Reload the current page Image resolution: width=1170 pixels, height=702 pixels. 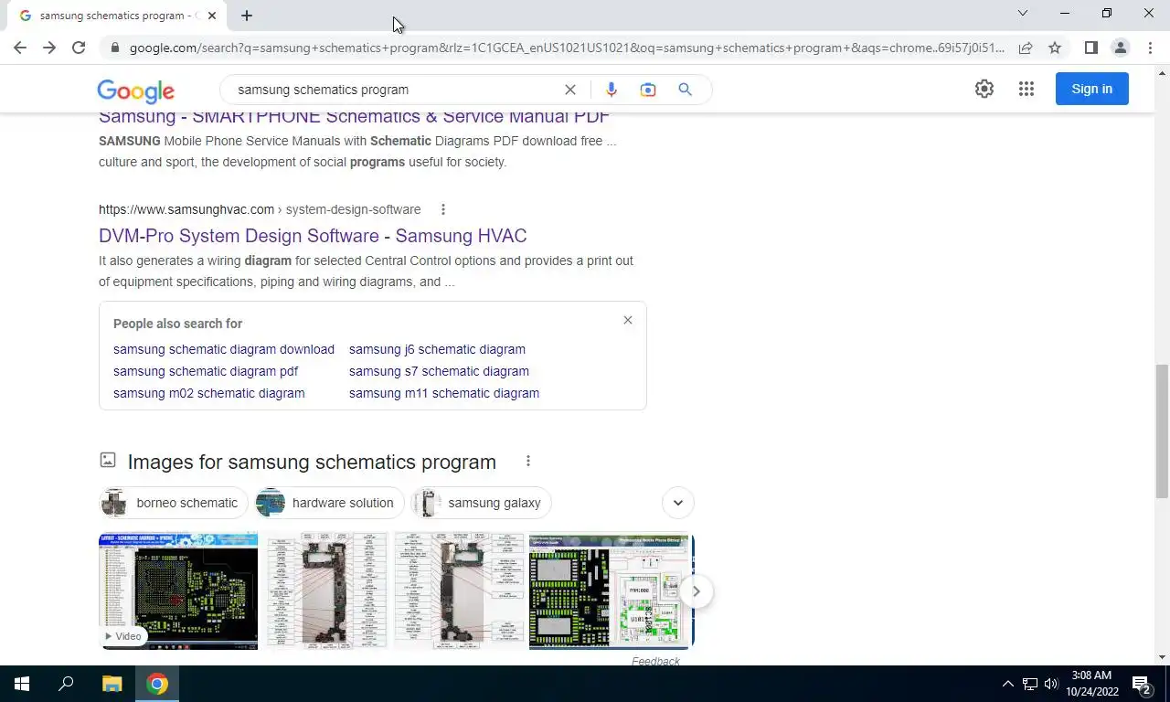(x=79, y=48)
